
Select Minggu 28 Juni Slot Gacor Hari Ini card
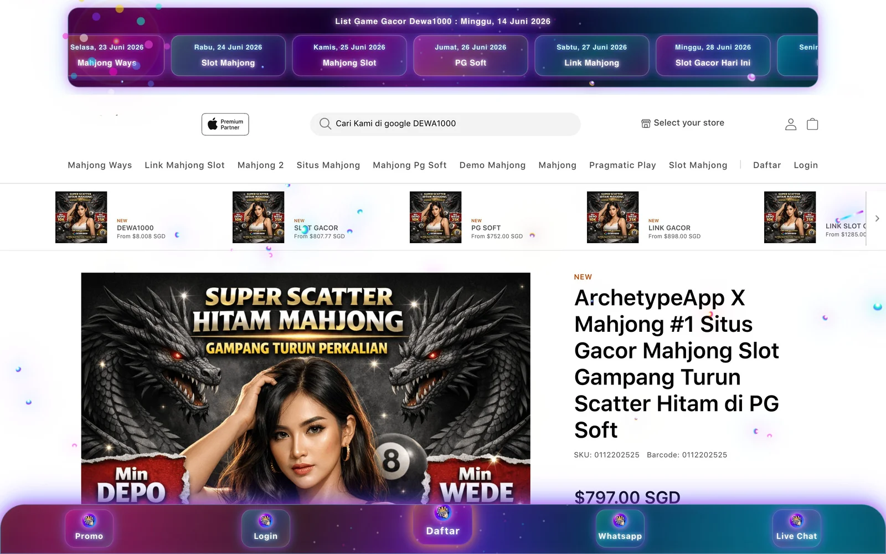pos(713,55)
